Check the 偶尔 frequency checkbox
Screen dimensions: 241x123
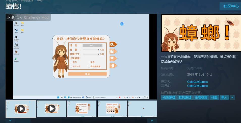[71, 62]
